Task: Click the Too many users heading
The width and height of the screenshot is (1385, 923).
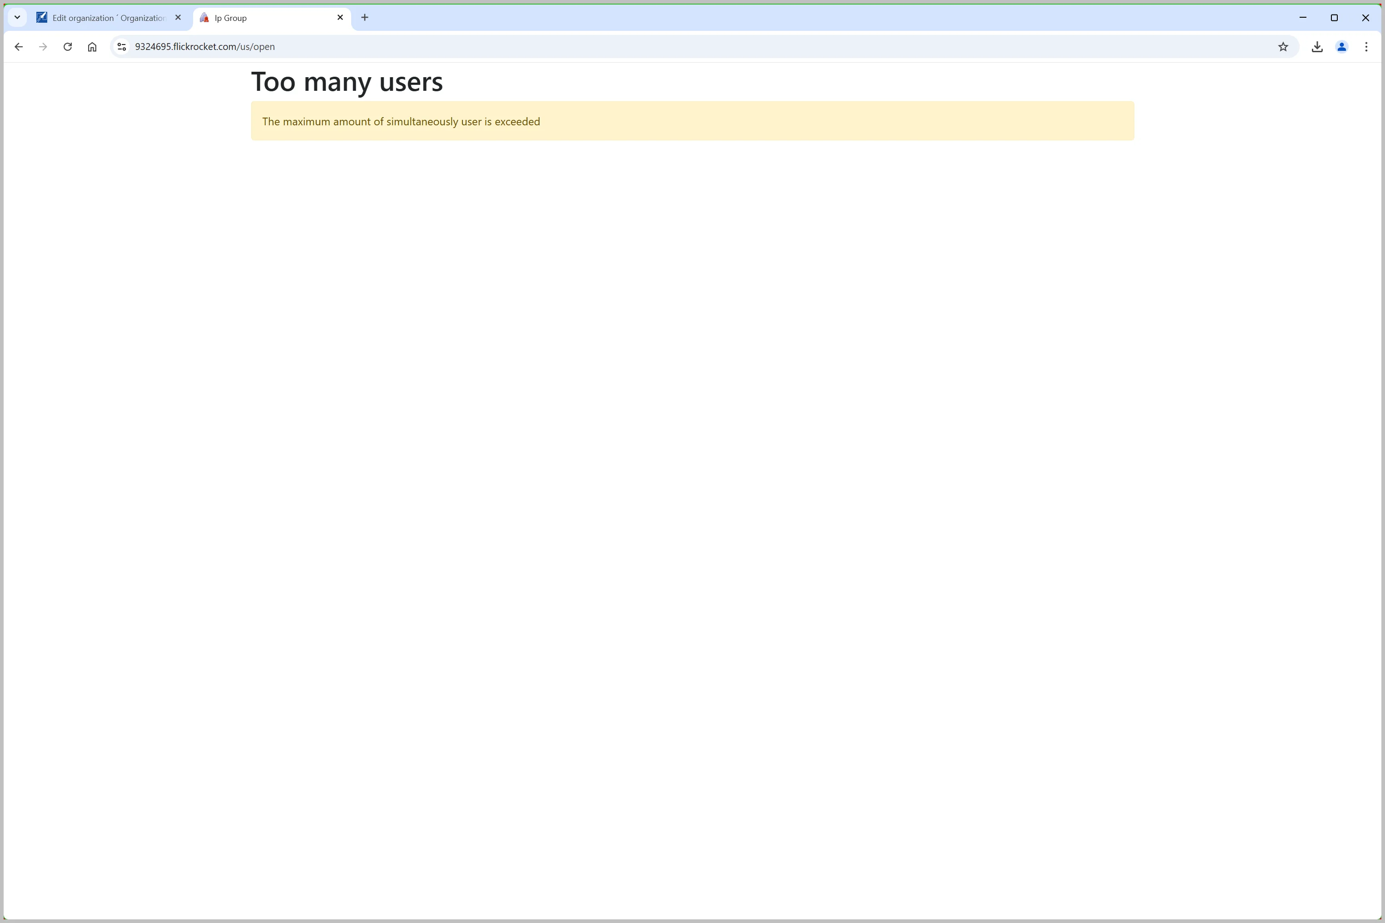Action: [347, 82]
